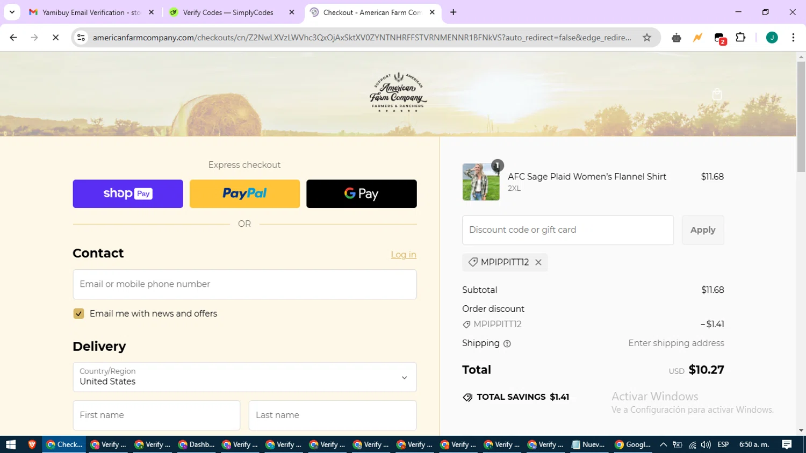Open the Windows notification center
806x453 pixels.
click(x=787, y=444)
